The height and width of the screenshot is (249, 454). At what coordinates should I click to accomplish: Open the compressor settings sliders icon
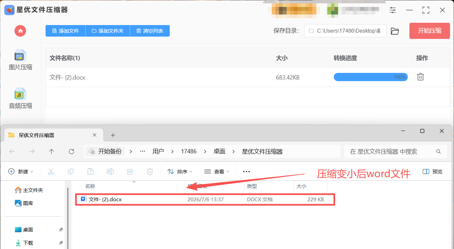coord(393,10)
